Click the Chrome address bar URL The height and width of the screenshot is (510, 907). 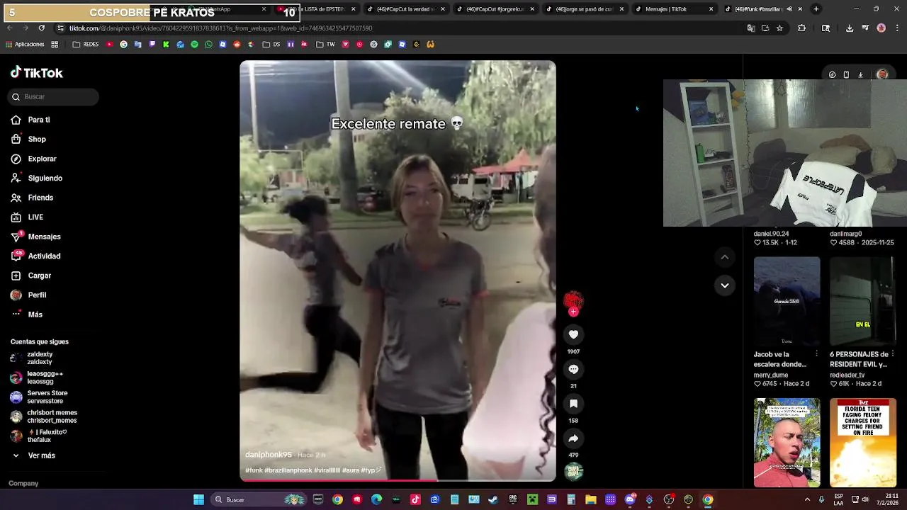pyautogui.click(x=221, y=28)
